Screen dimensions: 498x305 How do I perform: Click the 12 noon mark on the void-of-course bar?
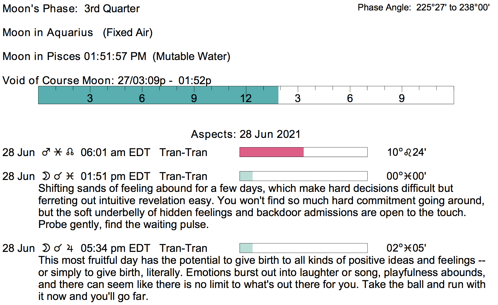[246, 98]
